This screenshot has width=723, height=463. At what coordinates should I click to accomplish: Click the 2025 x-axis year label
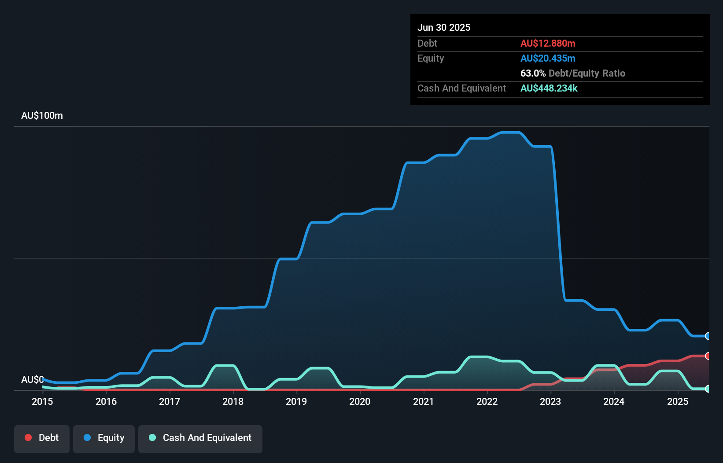pyautogui.click(x=678, y=401)
